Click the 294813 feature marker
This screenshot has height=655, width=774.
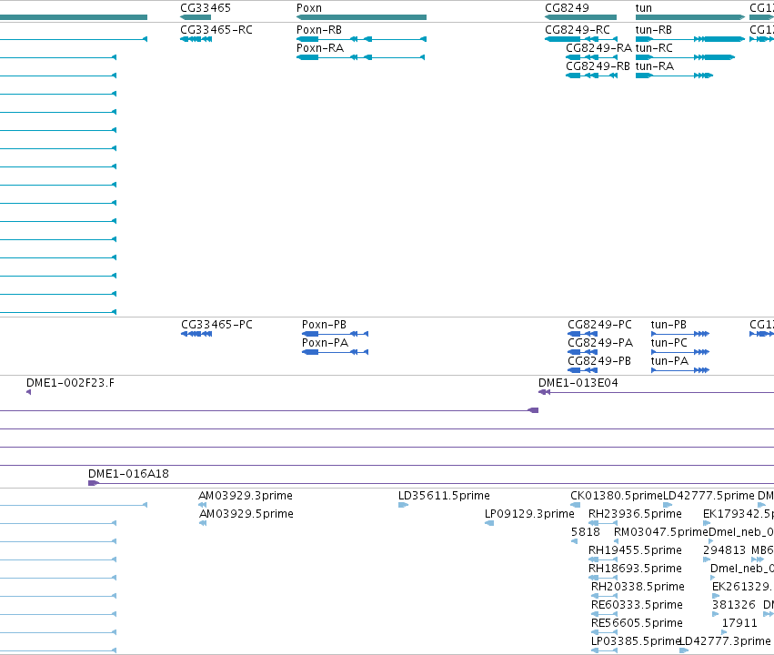[707, 559]
